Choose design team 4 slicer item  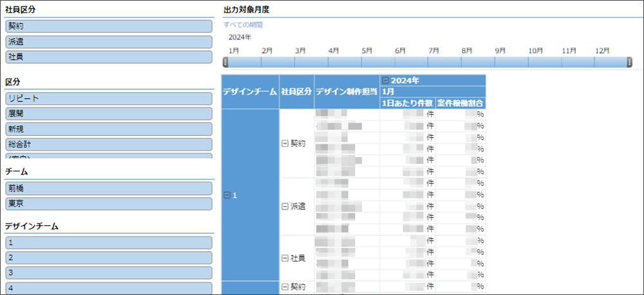(109, 288)
